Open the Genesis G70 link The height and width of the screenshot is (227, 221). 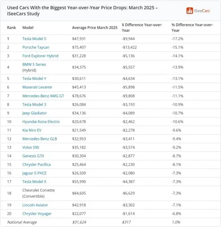33,156
